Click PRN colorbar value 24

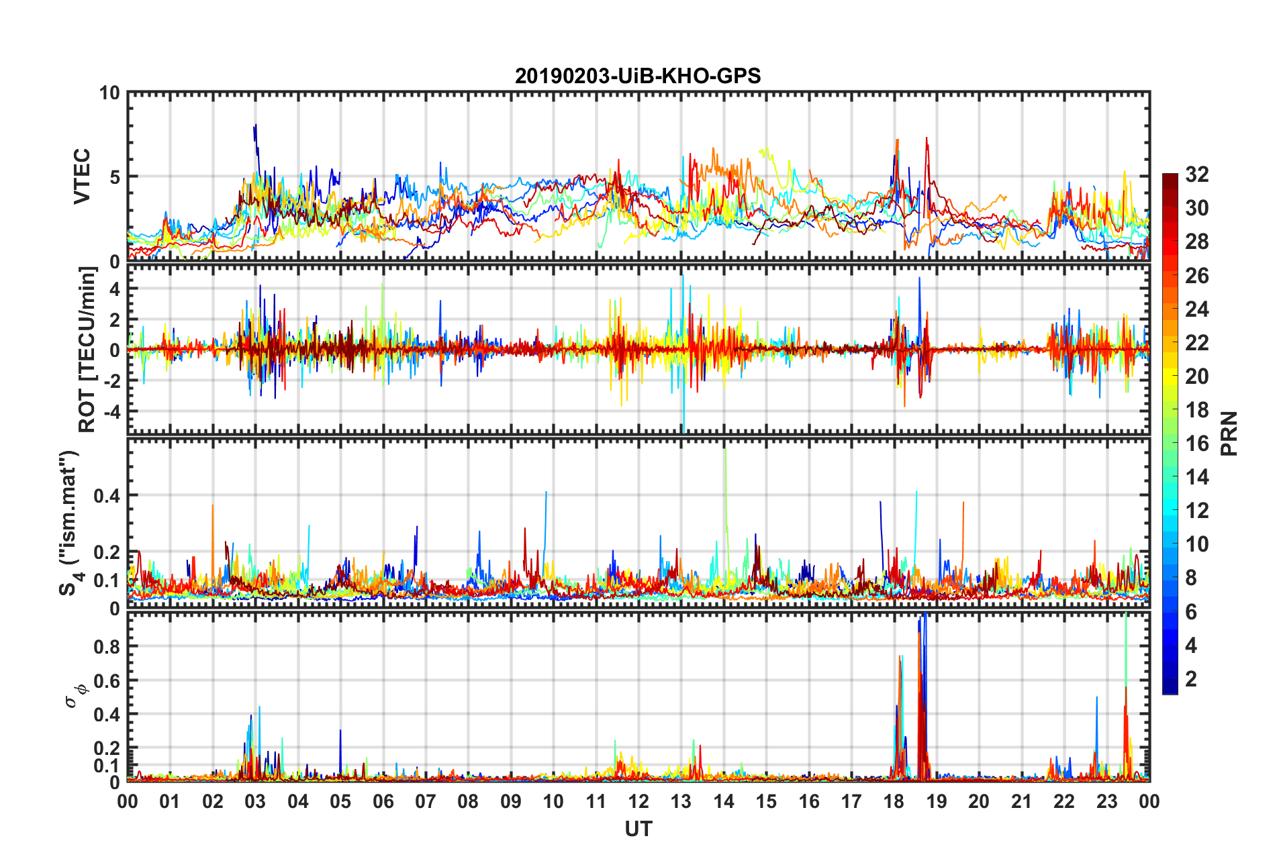tap(1197, 309)
